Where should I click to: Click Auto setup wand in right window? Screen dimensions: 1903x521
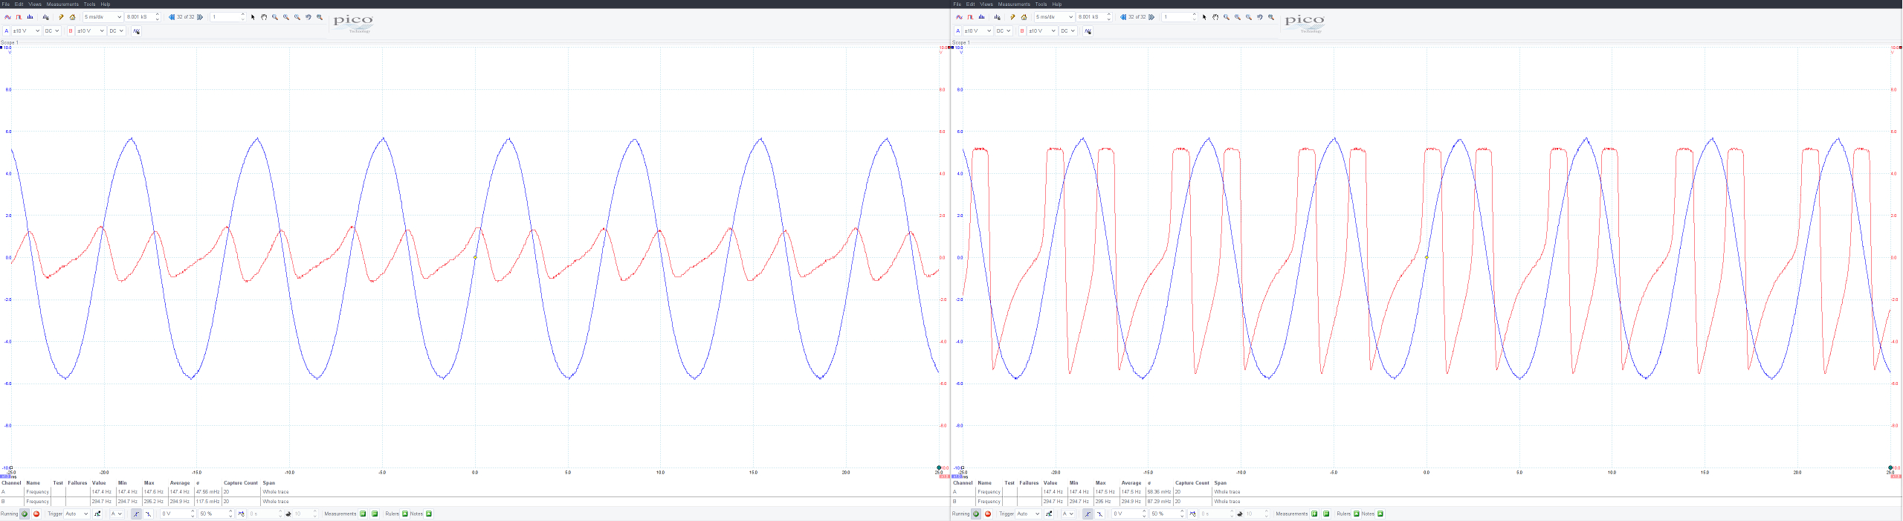[1012, 17]
